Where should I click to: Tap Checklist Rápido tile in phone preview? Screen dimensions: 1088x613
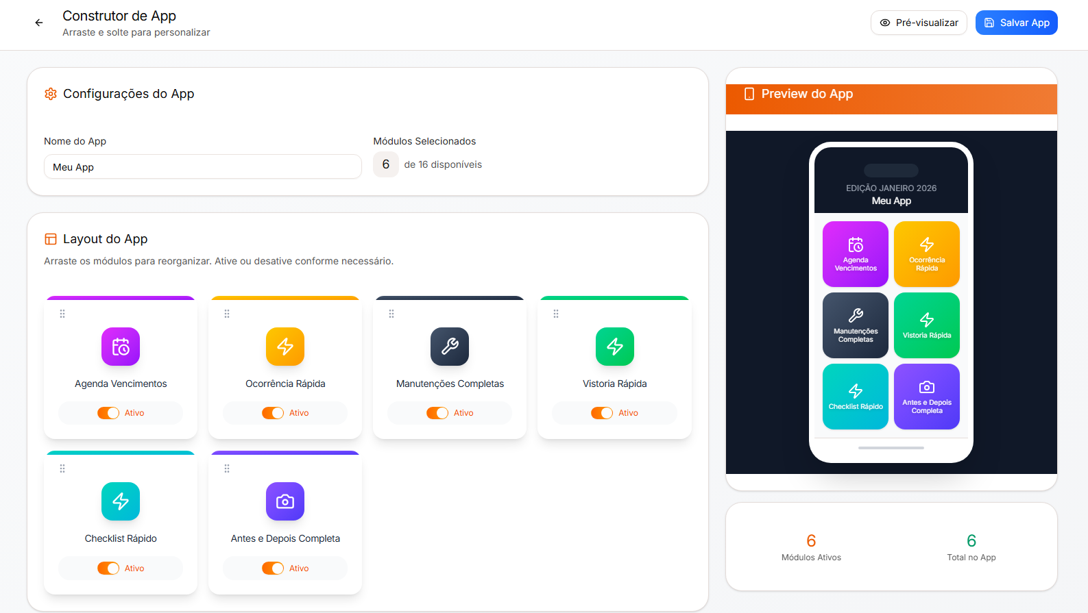point(856,397)
